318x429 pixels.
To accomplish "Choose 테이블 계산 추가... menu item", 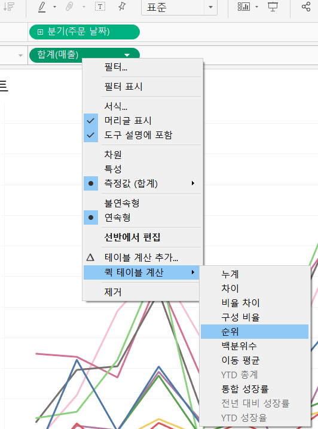I will pos(142,258).
